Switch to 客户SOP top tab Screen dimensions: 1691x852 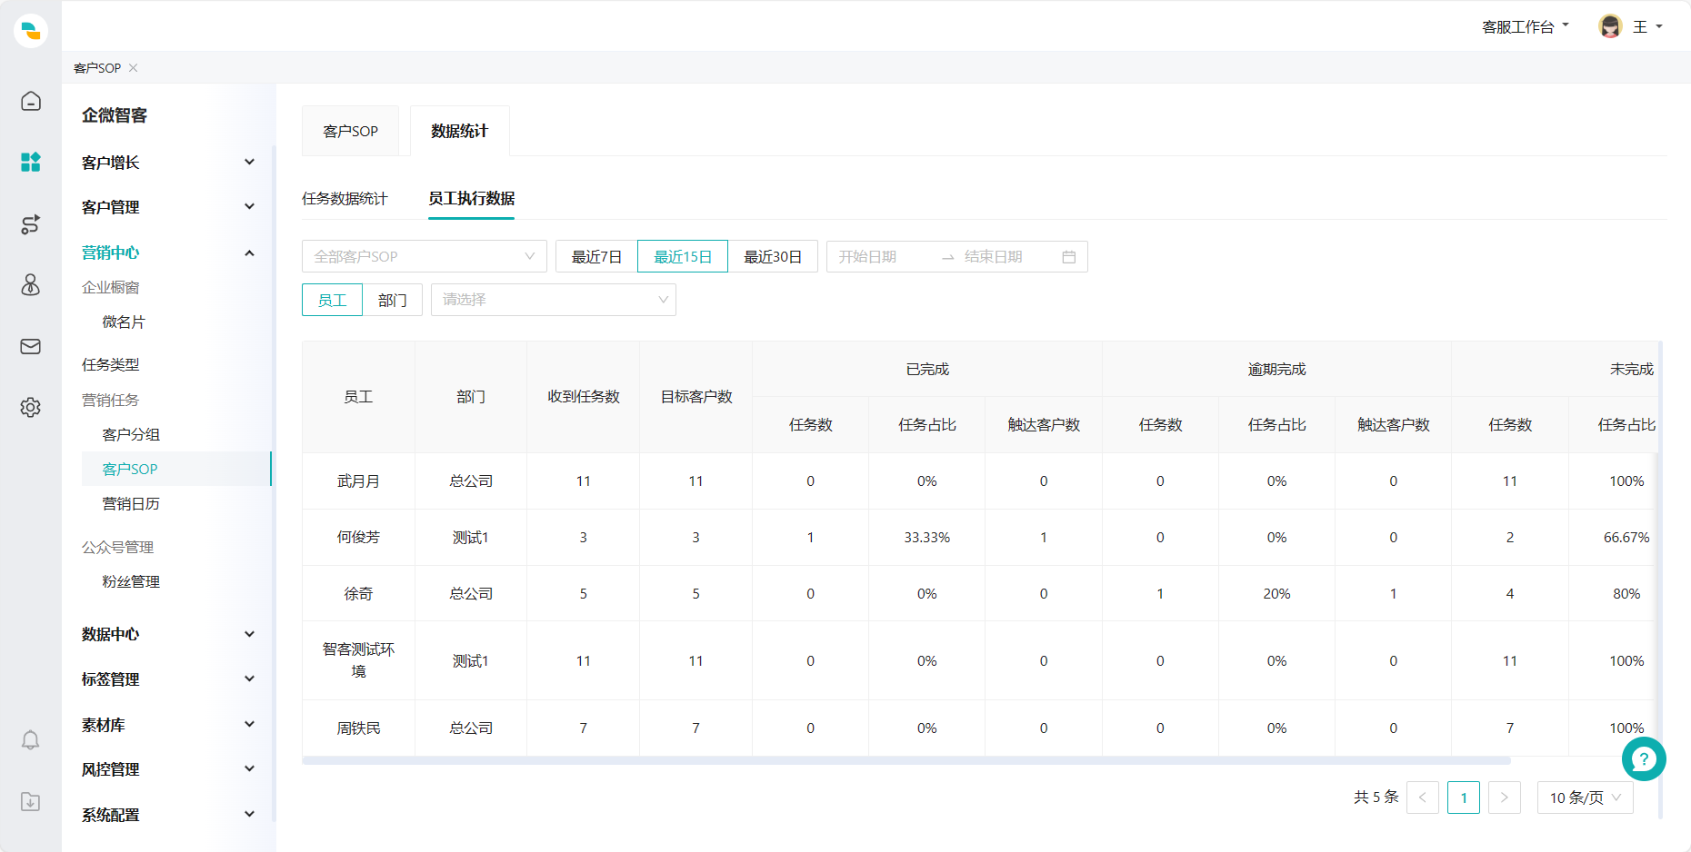351,131
